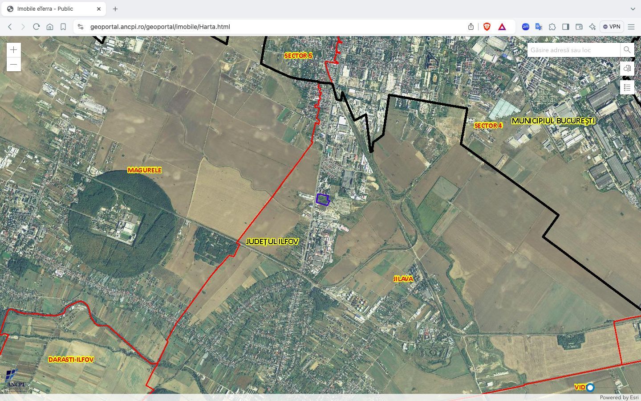Toggle the browser sidebar panel icon
The height and width of the screenshot is (401, 641).
(566, 26)
